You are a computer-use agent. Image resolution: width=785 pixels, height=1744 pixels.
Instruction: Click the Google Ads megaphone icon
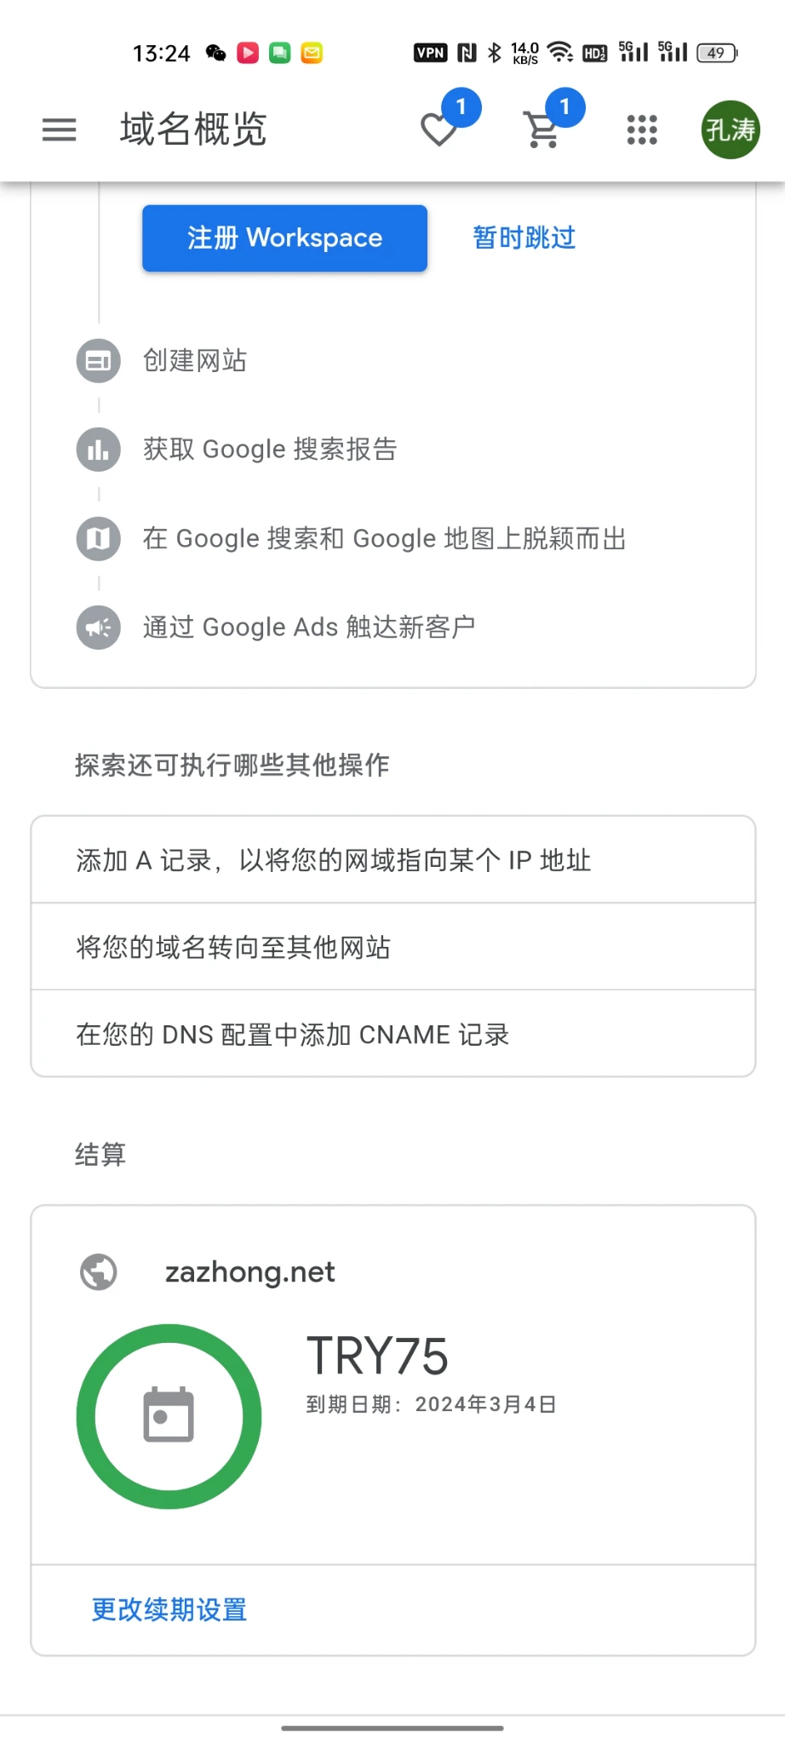point(99,628)
